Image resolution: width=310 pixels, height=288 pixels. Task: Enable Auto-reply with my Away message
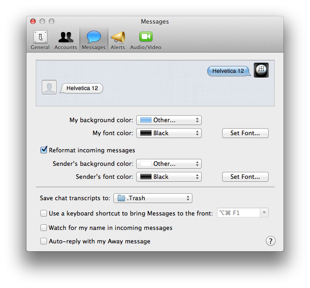(x=44, y=241)
